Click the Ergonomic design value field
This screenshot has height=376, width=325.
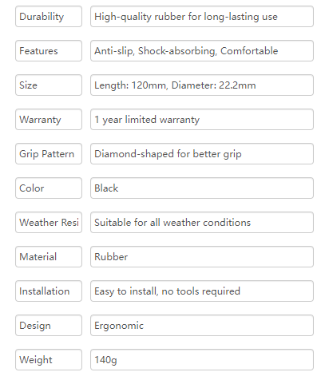(x=202, y=326)
